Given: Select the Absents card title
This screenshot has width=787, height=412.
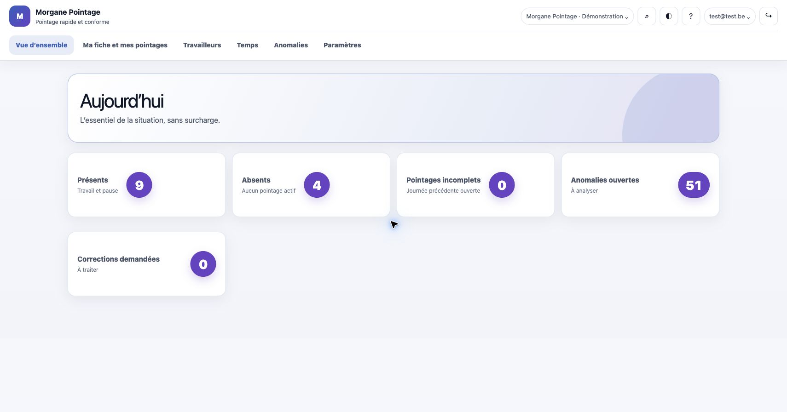Looking at the screenshot, I should pos(256,180).
